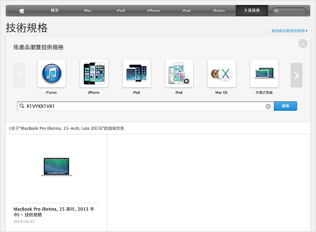Open the iPod navigation tab
The image size is (316, 232).
[x=121, y=11]
